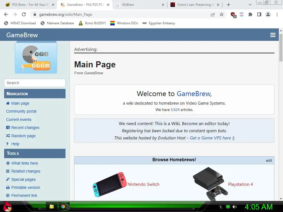
Task: Open the volume speaker tray icon
Action: pos(234,207)
